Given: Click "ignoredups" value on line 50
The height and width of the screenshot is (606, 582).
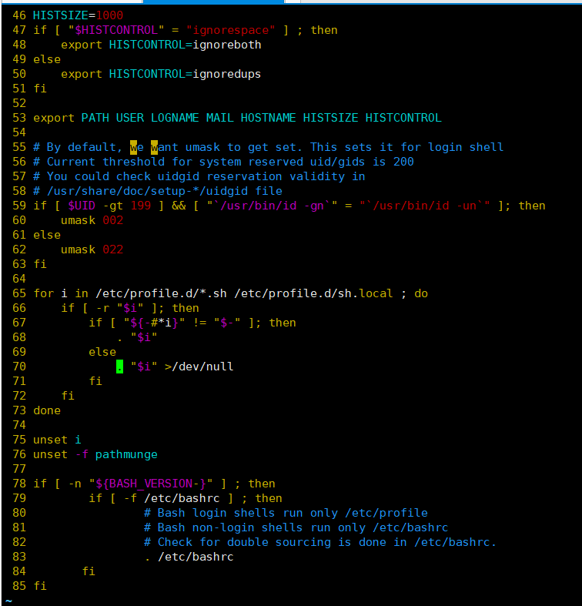Looking at the screenshot, I should 227,74.
